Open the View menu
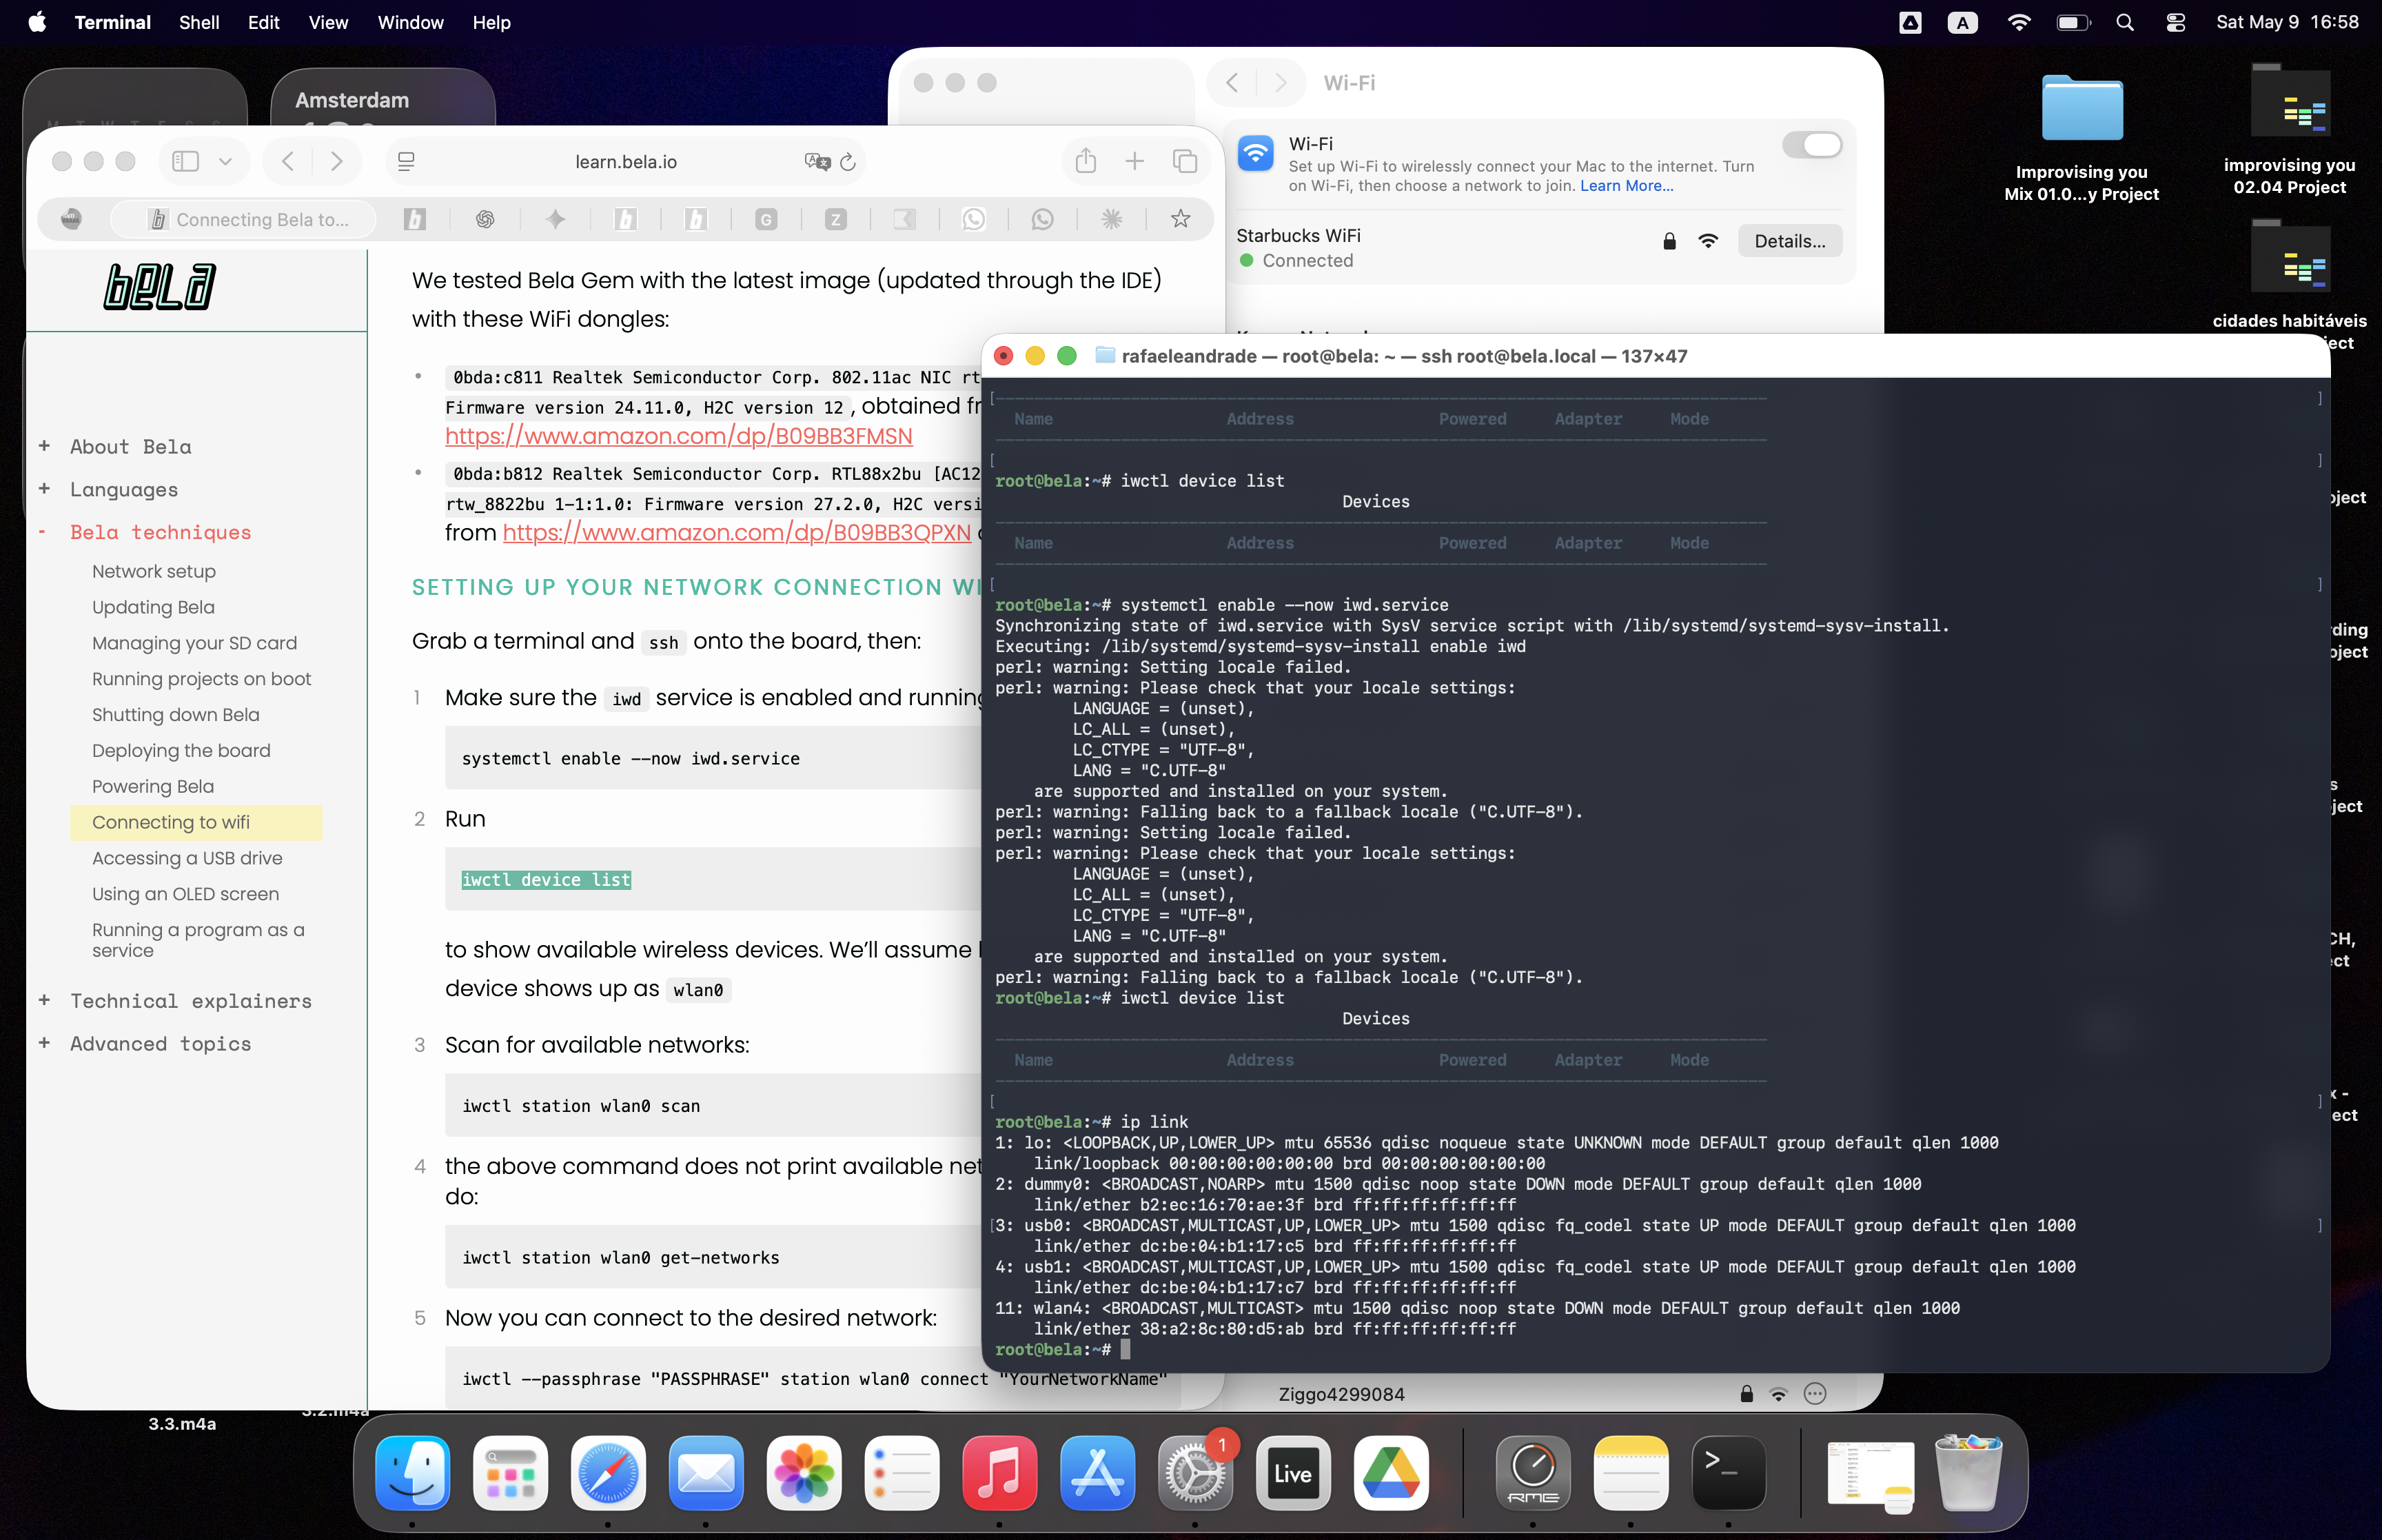Screen dimensions: 2382x1540 point(328,22)
